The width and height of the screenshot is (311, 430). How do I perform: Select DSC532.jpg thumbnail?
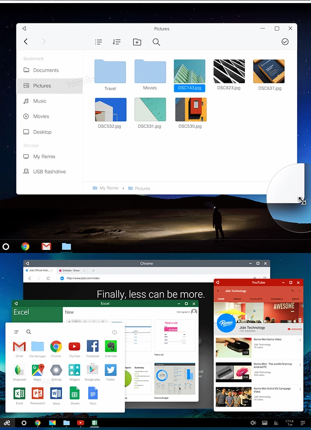pyautogui.click(x=111, y=109)
